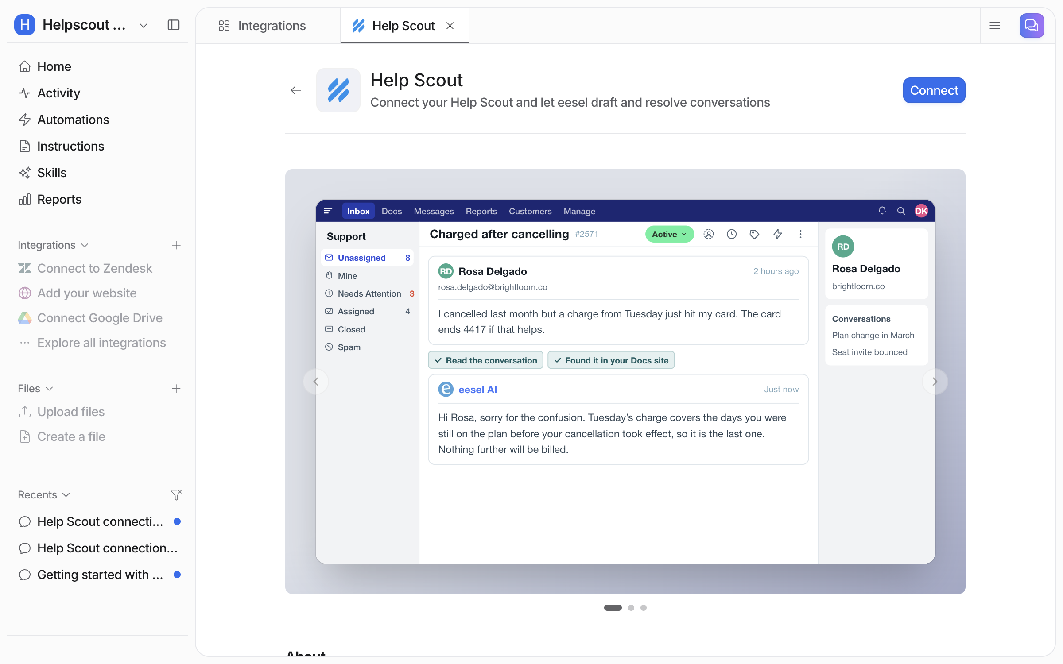Click the Google Drive logo icon
Image resolution: width=1063 pixels, height=664 pixels.
25,318
